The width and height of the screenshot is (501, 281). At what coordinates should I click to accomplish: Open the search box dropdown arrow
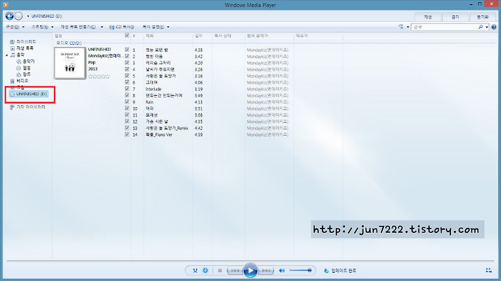[487, 27]
